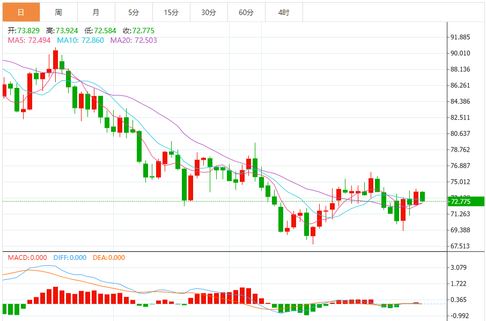The height and width of the screenshot is (321, 486).
Task: Click the DIFF:0.000 label
Action: (70, 258)
